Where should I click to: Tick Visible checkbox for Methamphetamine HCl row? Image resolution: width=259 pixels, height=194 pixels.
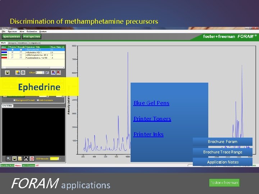(13, 55)
